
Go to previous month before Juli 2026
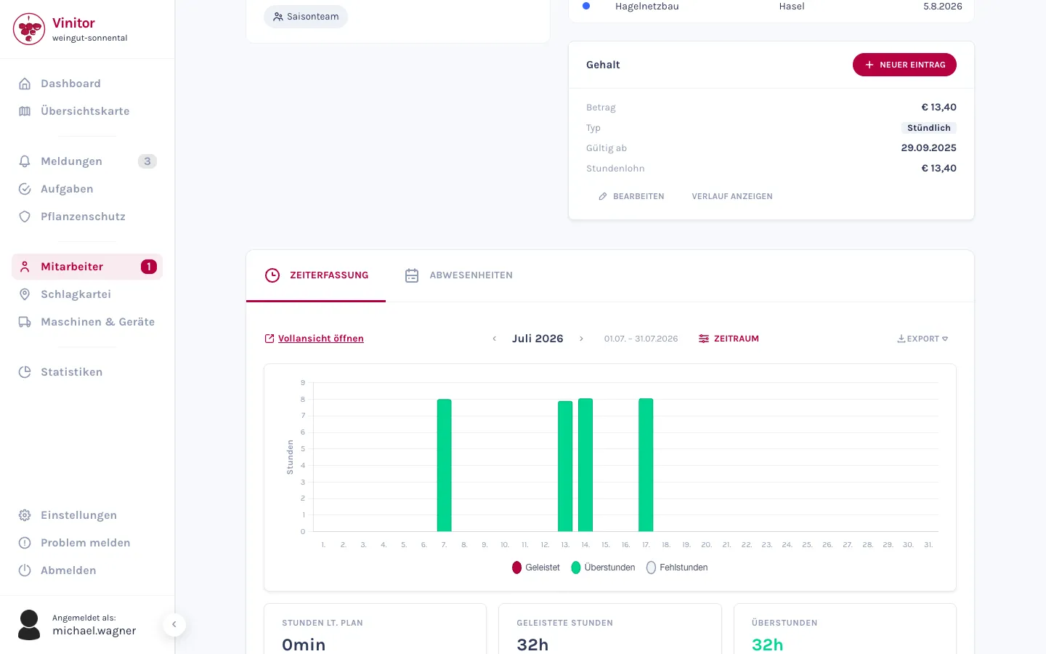pyautogui.click(x=495, y=339)
